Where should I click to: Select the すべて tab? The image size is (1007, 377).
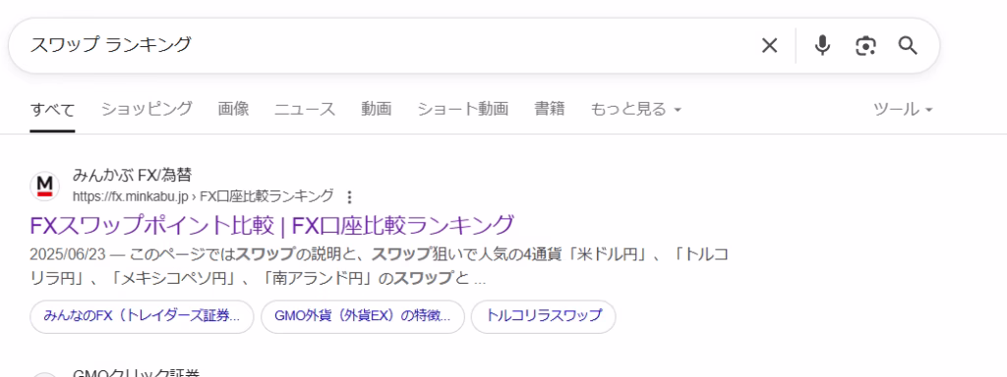click(52, 110)
